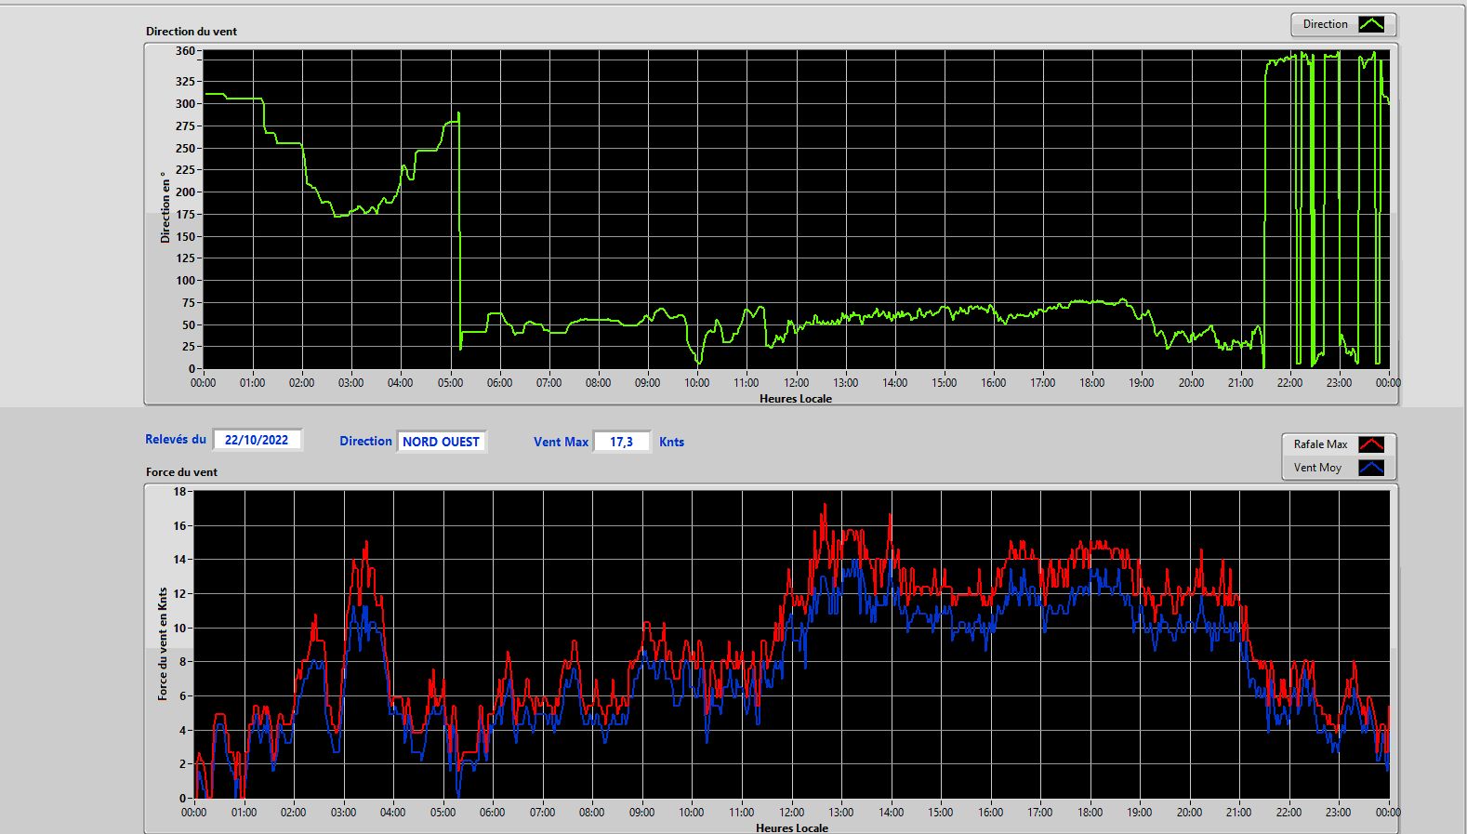Click the "Rafale Max" legend label
Image resolution: width=1467 pixels, height=834 pixels.
(x=1320, y=444)
